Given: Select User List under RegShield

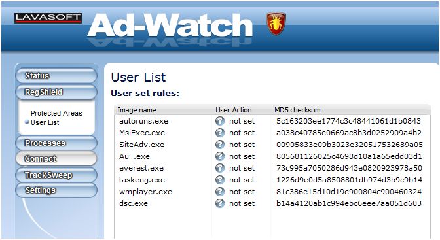Looking at the screenshot, I should coord(45,122).
